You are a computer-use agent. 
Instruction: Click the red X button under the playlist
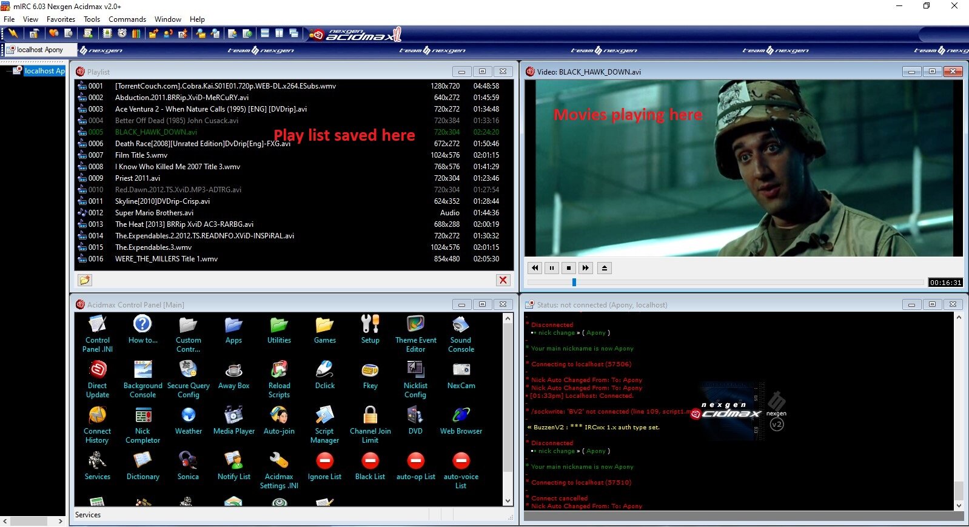[503, 280]
